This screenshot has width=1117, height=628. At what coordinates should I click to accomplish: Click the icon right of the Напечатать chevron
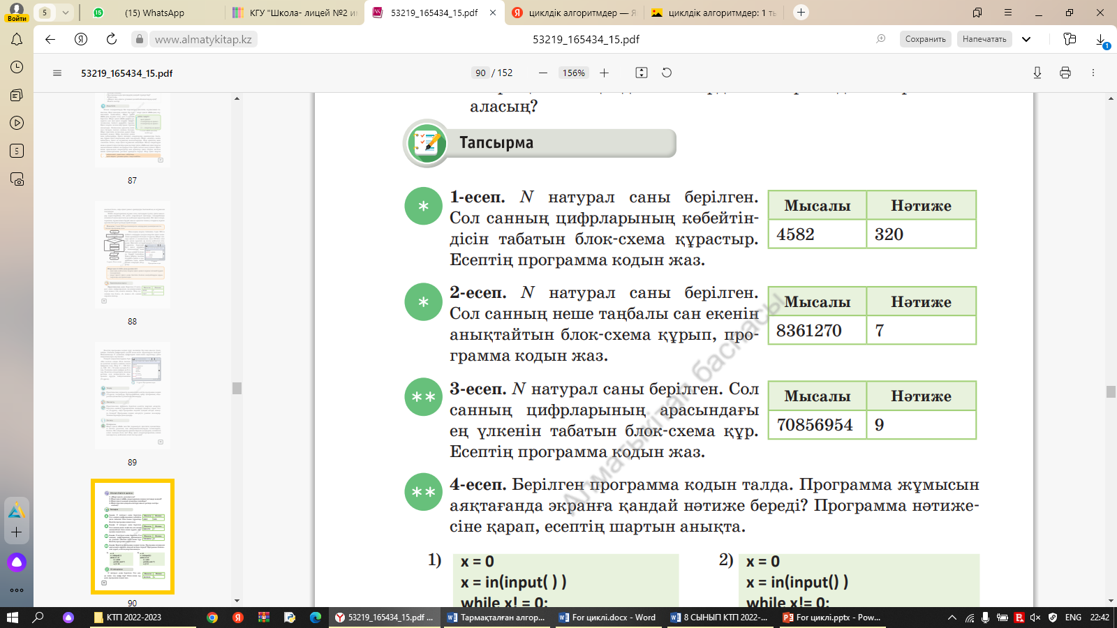(1070, 39)
